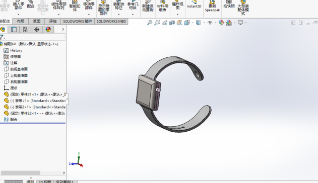The height and width of the screenshot is (183, 318).
Task: Open the FeatureManager design tree tab
Action: pos(3,30)
